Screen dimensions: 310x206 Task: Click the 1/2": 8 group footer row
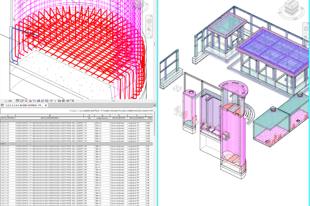tap(76, 144)
